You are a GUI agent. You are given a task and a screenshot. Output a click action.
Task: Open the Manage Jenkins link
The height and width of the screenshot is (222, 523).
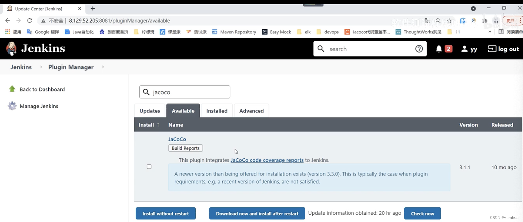[39, 106]
